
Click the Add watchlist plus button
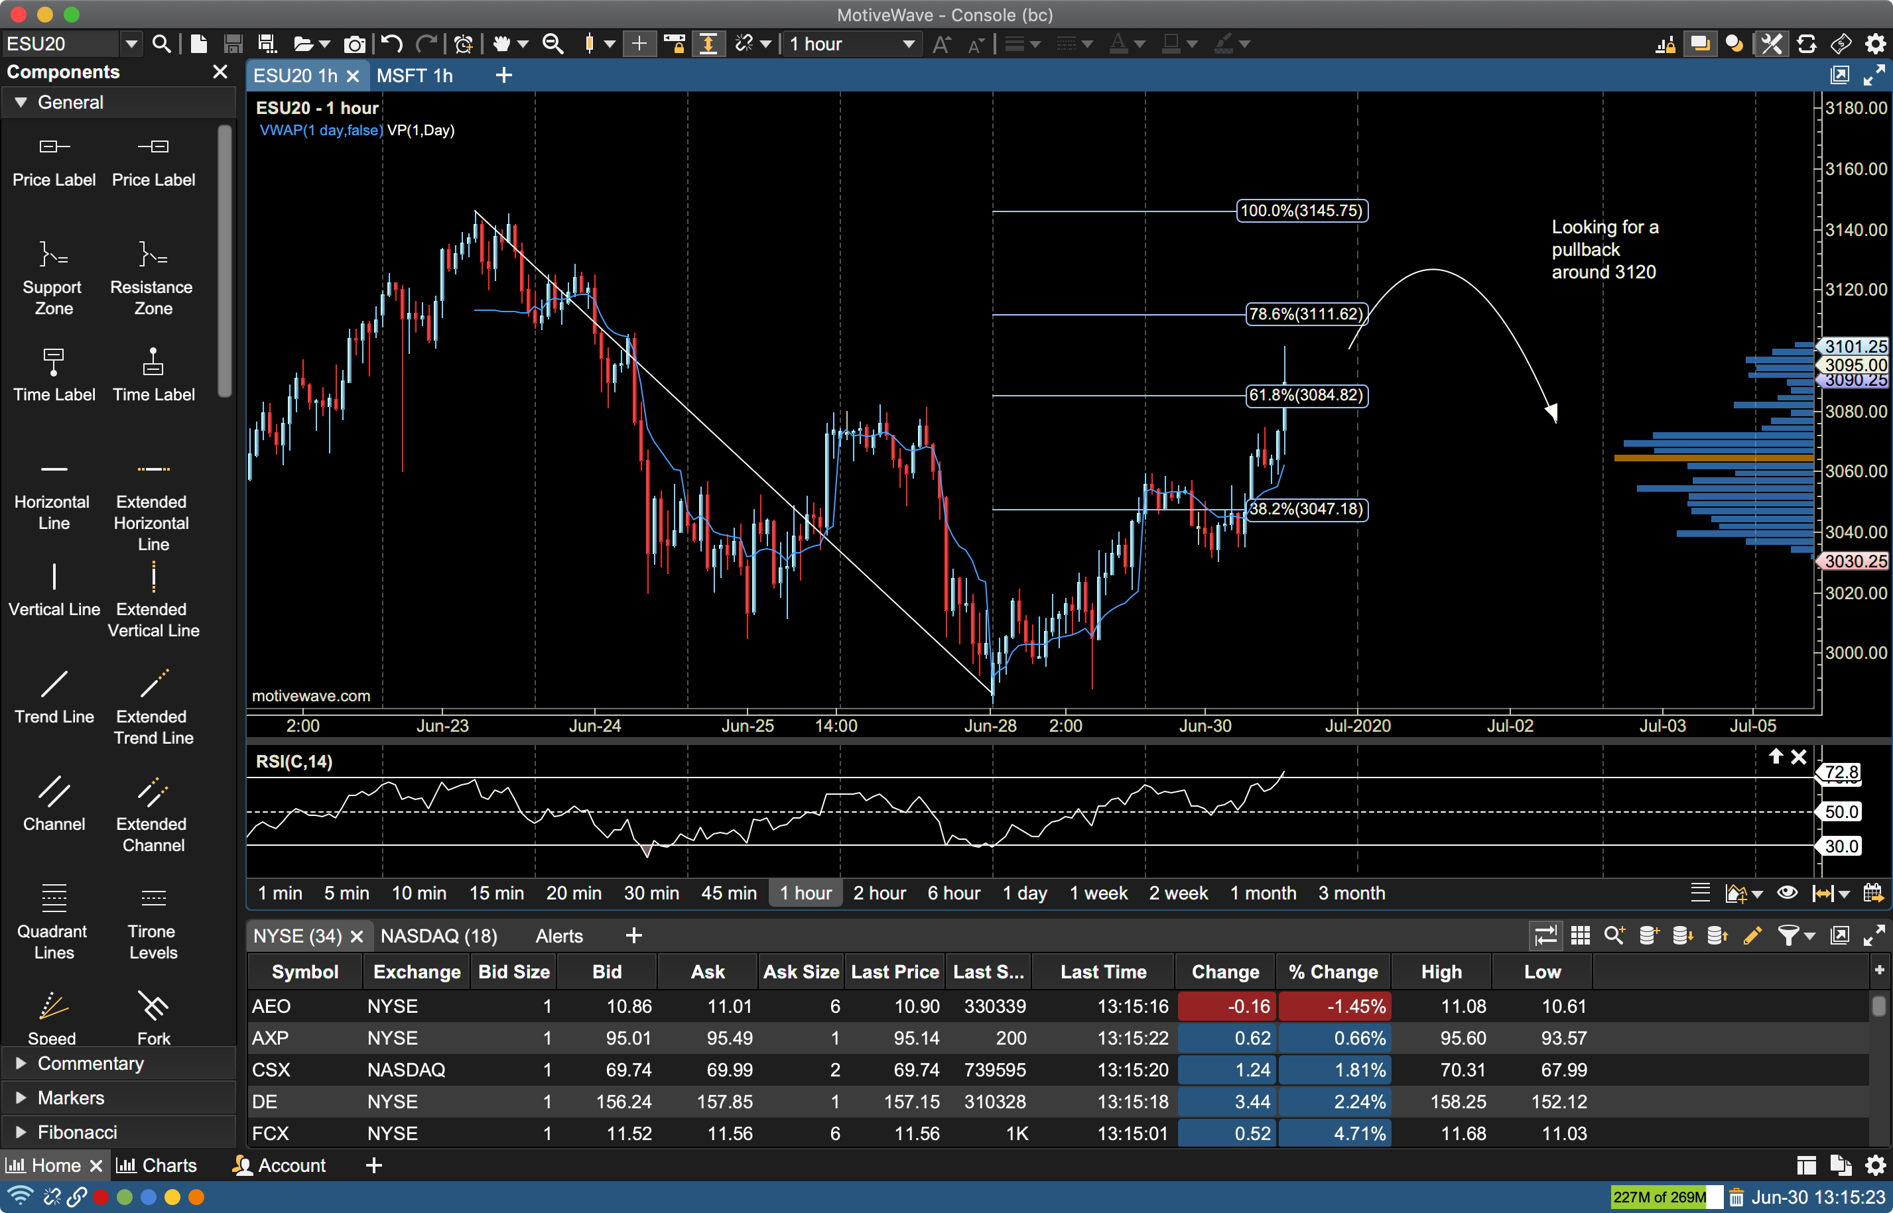click(x=633, y=937)
